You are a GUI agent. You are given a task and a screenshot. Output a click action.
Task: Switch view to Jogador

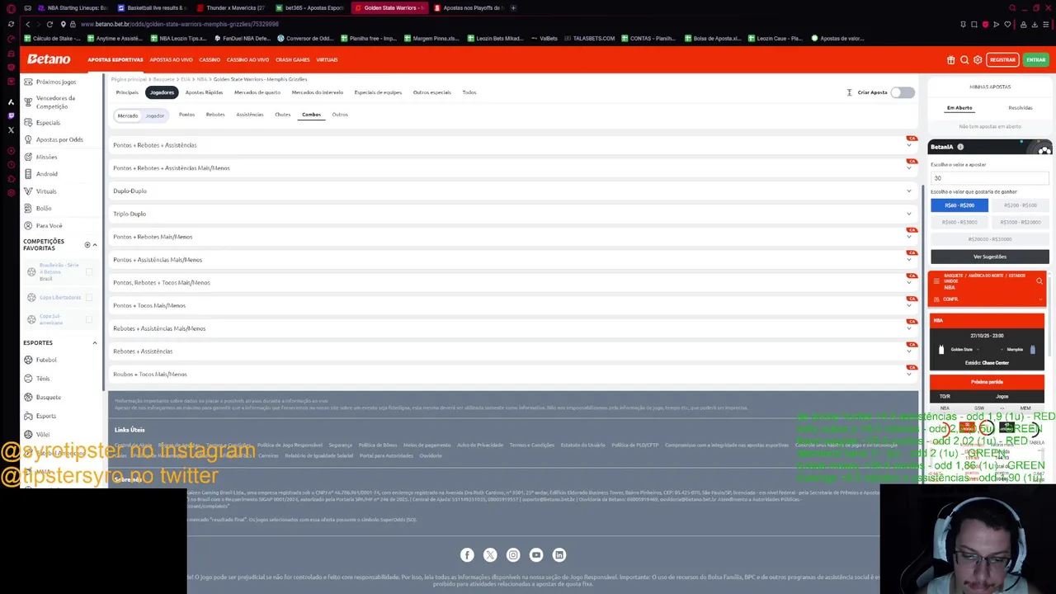tap(155, 115)
